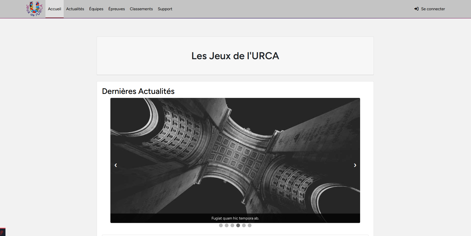Select the second carousel indicator dot
The image size is (471, 236).
(227, 226)
